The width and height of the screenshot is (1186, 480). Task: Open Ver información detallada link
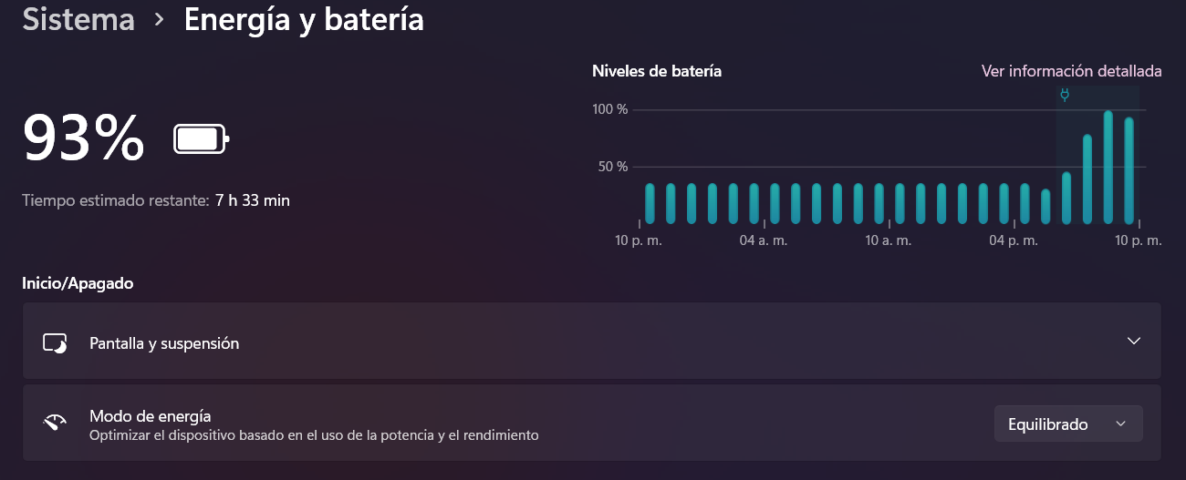[1071, 71]
